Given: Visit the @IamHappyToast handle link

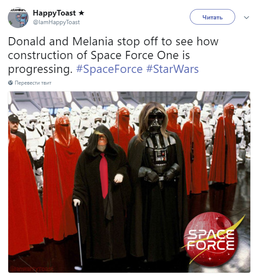Looking at the screenshot, I should click(57, 22).
